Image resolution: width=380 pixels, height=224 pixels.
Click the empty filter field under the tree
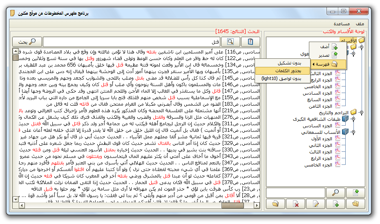click(x=295, y=193)
